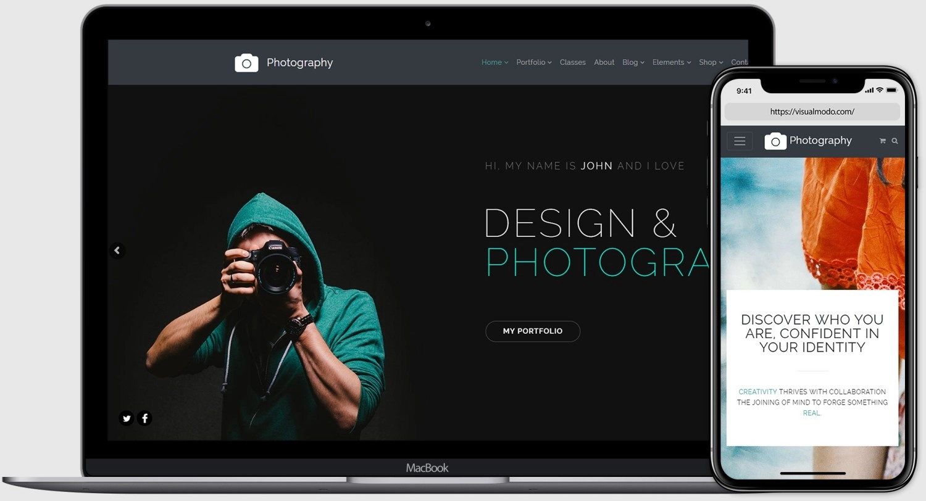Expand the Elements dropdown menu
The height and width of the screenshot is (501, 926).
[x=671, y=62]
